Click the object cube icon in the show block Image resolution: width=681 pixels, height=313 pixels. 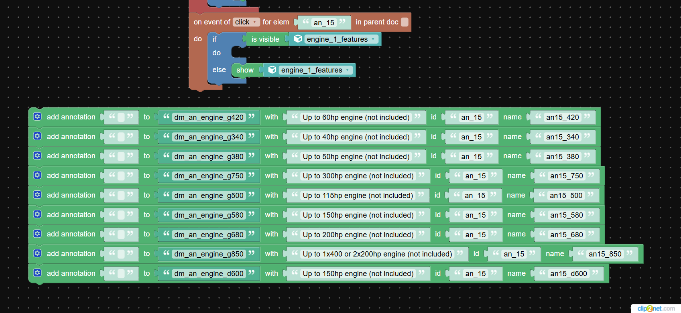pyautogui.click(x=272, y=70)
